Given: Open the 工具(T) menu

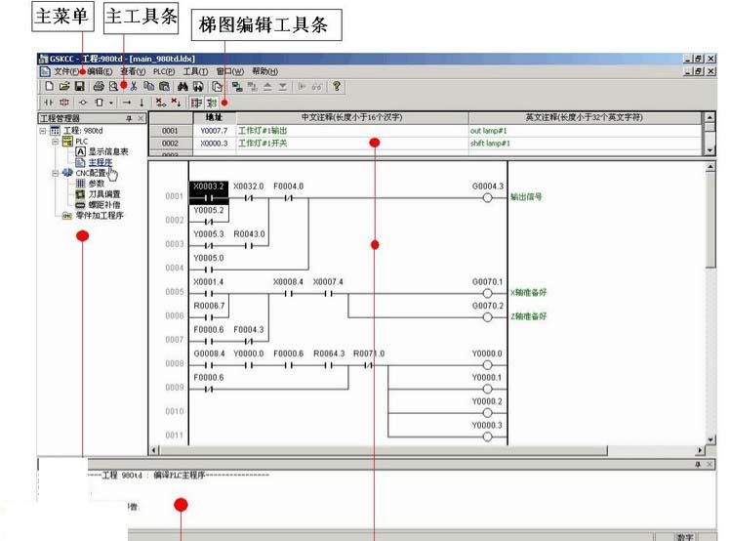Looking at the screenshot, I should 195,71.
